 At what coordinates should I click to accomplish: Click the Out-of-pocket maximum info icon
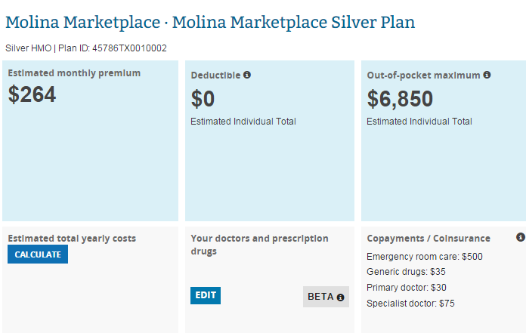point(487,76)
